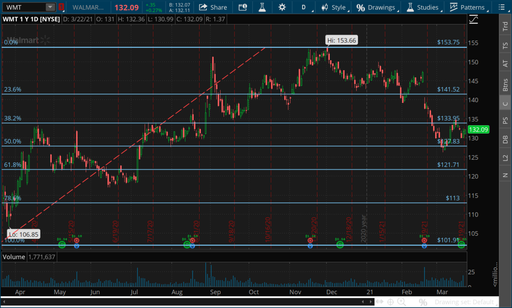This screenshot has width=512, height=308.
Task: Click the 1,771,637 volume value
Action: pyautogui.click(x=42, y=257)
